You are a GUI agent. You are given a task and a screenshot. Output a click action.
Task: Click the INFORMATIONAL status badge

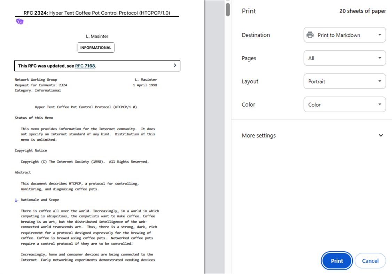coord(96,47)
